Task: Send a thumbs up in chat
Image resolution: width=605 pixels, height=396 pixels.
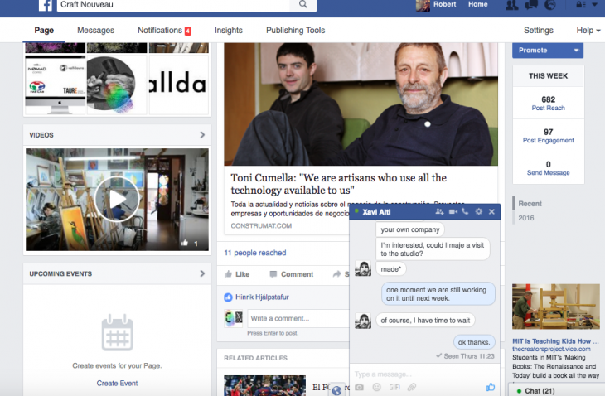Action: 491,387
